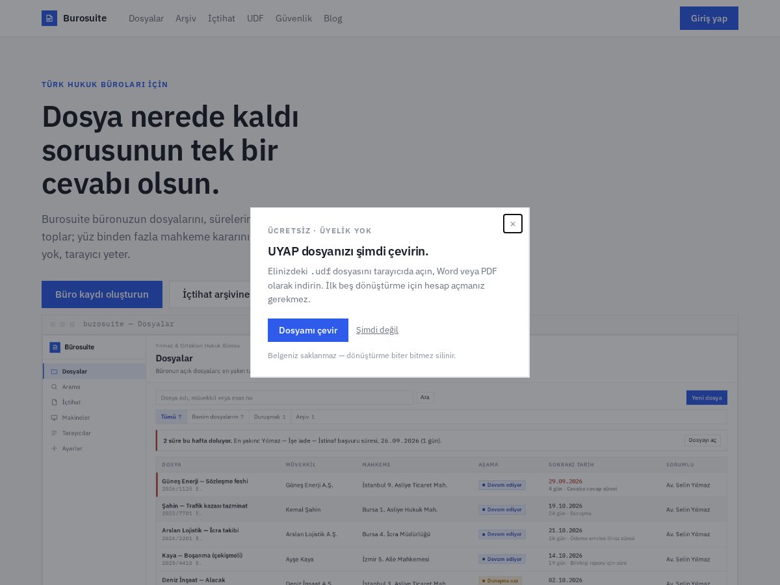Click client name Güneş Enerji A.Ş.

tap(309, 485)
